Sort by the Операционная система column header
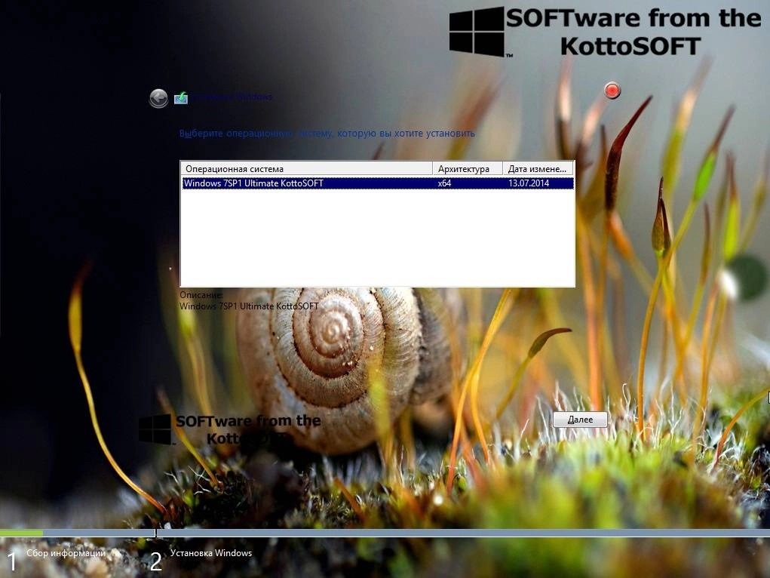Screen dimensions: 770x578 pos(307,168)
